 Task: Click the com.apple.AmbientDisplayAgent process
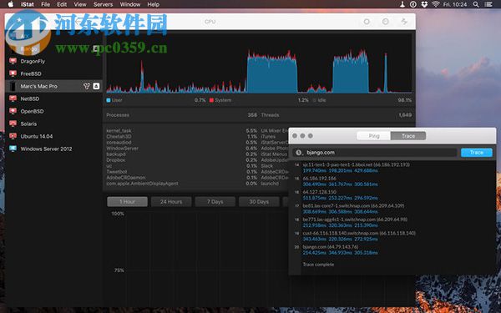[181, 184]
